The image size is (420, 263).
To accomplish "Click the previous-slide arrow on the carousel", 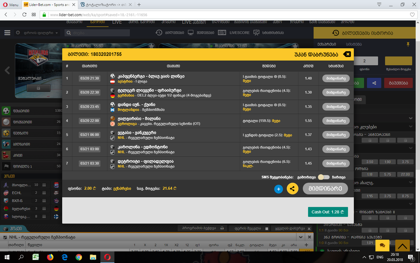I will pos(7,70).
